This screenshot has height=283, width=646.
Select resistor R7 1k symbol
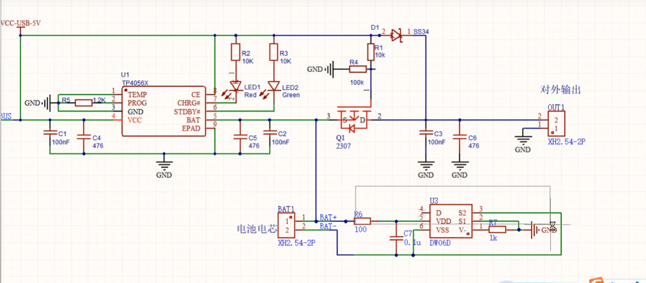click(497, 230)
